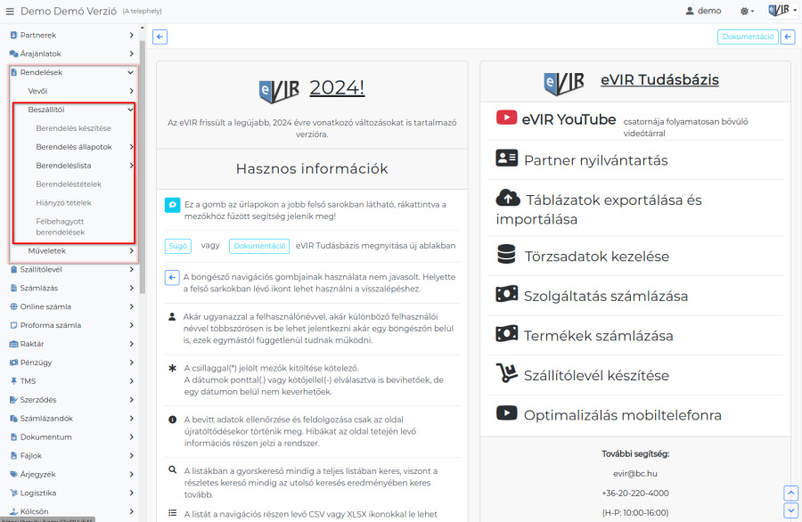802x522 pixels.
Task: Collapse the Rendelések menu chevron
Action: [x=130, y=73]
